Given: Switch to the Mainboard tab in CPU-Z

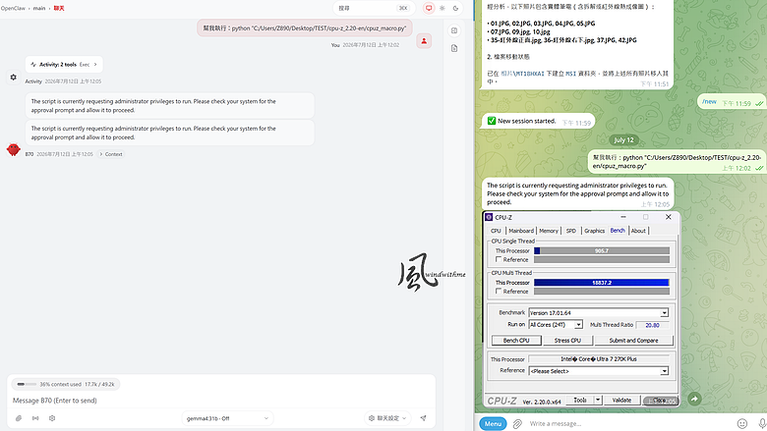Looking at the screenshot, I should [521, 231].
